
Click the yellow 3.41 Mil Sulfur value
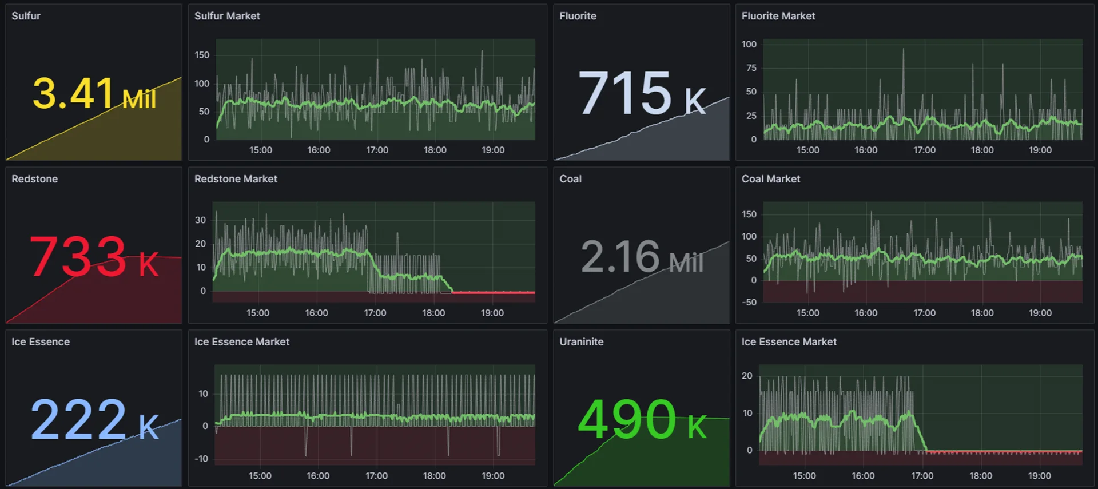click(x=94, y=93)
